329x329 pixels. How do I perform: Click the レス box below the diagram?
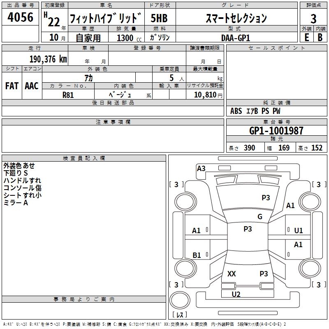pos(179,315)
